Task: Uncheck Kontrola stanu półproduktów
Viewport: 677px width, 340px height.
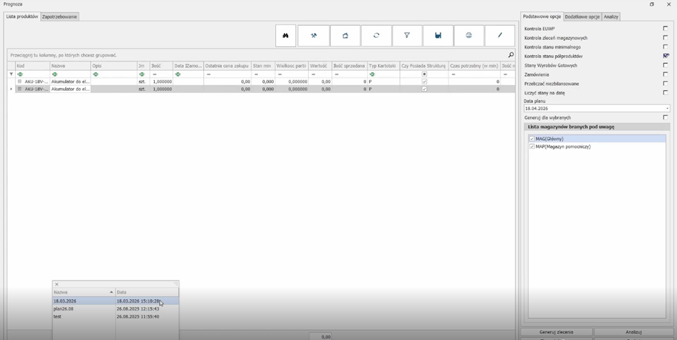Action: [666, 56]
